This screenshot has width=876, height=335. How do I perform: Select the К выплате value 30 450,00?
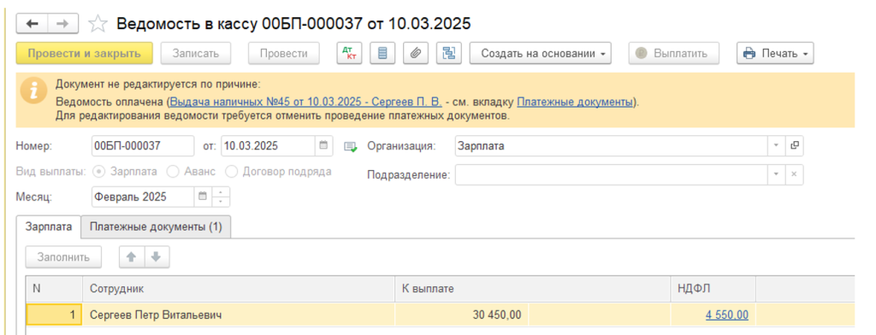[x=462, y=314]
